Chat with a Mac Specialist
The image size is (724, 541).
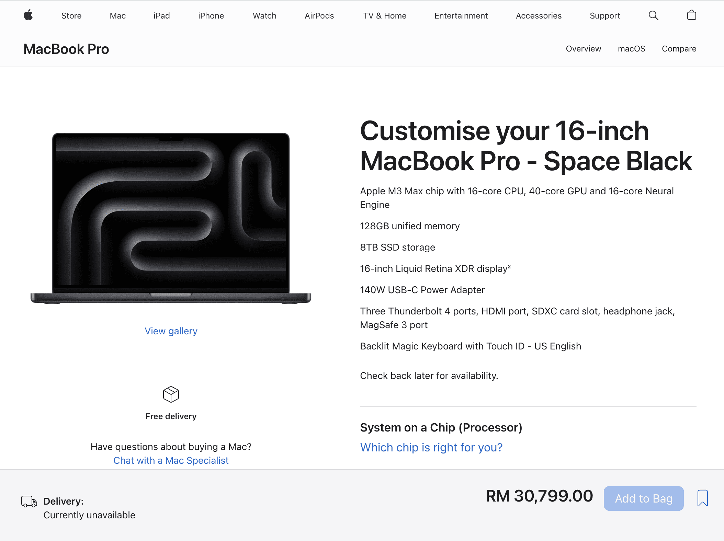[171, 460]
